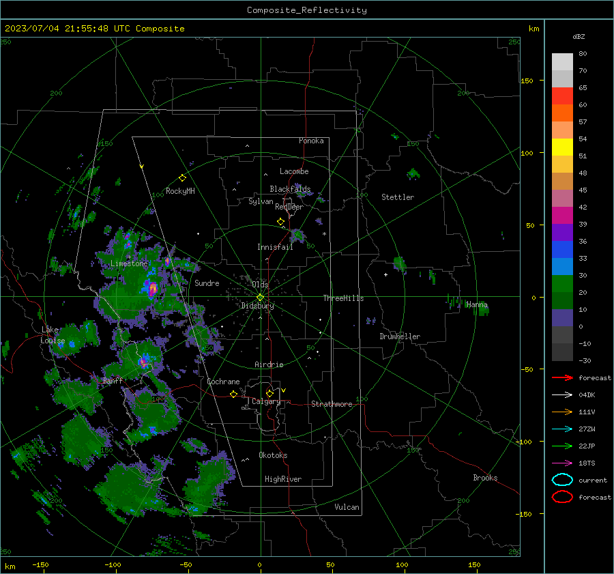Click the magenta storm core north of Banff
This screenshot has width=614, height=574.
pyautogui.click(x=143, y=361)
